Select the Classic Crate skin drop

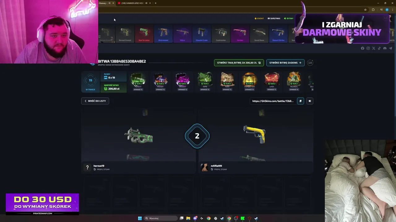tap(202, 34)
